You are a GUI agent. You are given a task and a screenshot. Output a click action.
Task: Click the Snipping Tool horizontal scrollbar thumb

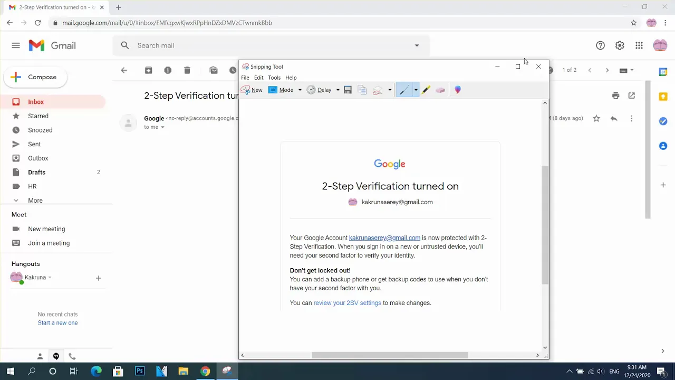tap(390, 355)
